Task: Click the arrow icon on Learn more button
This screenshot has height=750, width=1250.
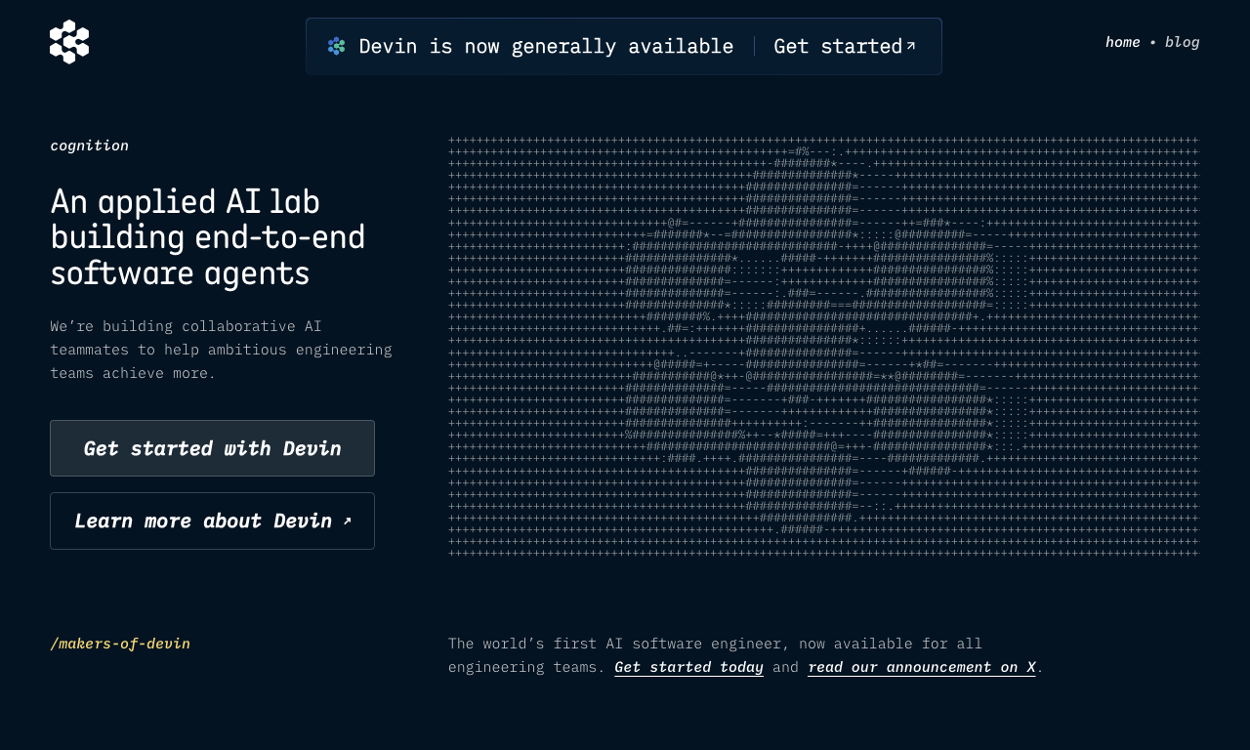Action: [347, 521]
